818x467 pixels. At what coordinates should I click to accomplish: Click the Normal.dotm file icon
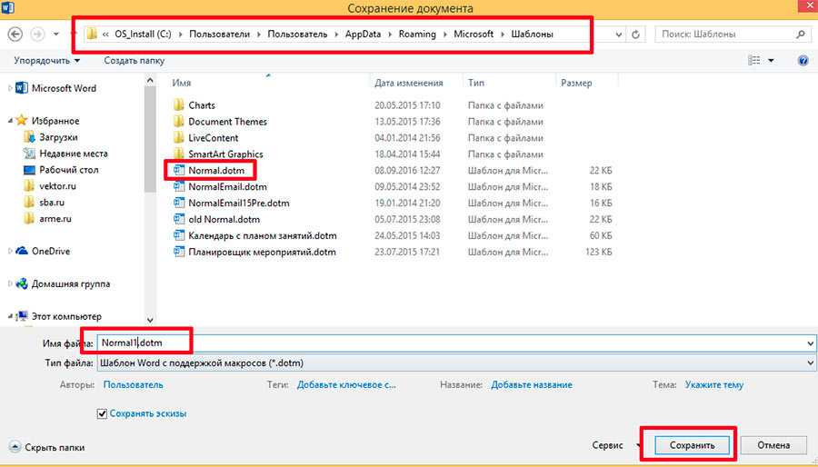(x=179, y=170)
